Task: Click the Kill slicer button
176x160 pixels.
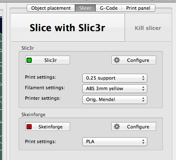Action: [148, 28]
